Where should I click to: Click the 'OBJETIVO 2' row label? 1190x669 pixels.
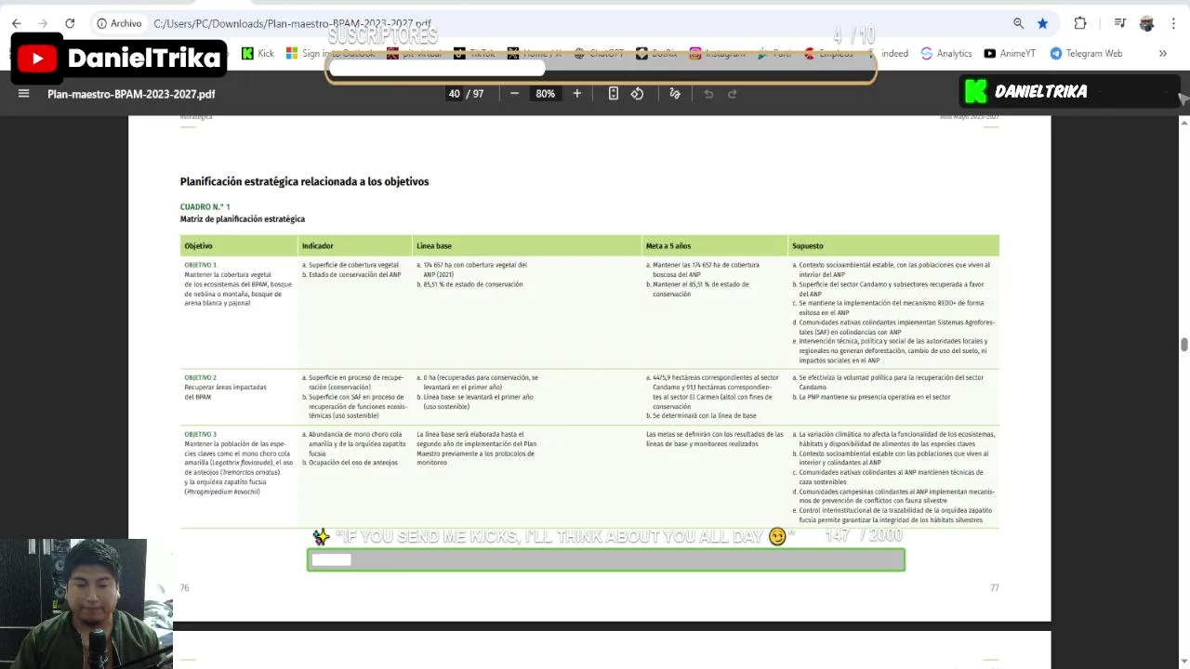click(200, 377)
